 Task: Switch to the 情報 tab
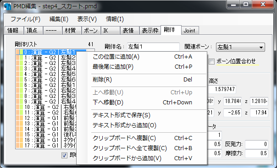[x=14, y=31]
